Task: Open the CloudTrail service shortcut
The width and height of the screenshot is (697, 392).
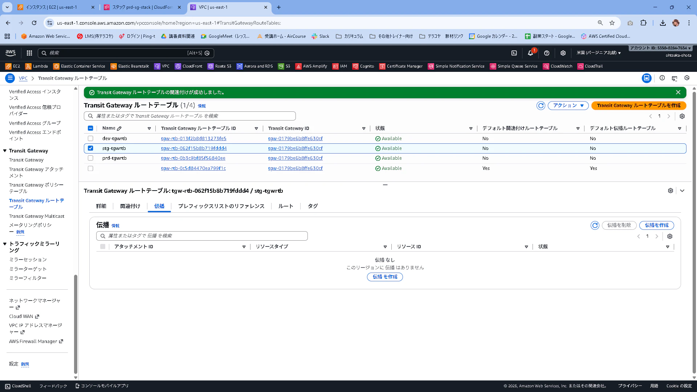Action: (590, 66)
